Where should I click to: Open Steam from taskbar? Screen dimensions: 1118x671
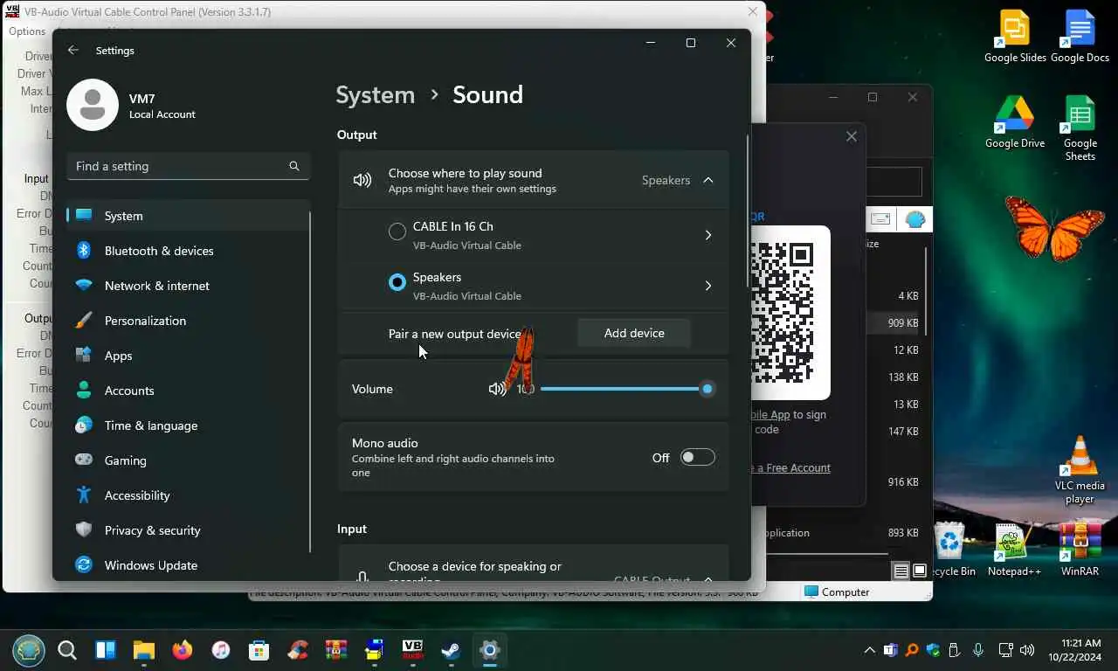(x=451, y=650)
